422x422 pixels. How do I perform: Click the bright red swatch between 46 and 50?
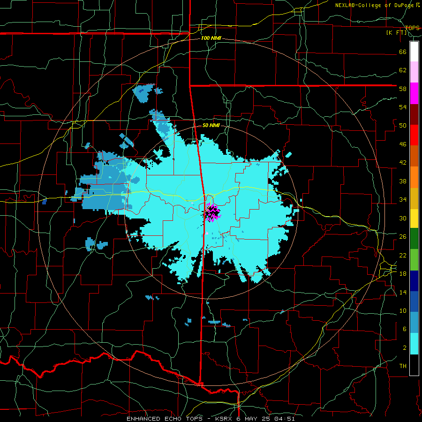[x=414, y=135]
